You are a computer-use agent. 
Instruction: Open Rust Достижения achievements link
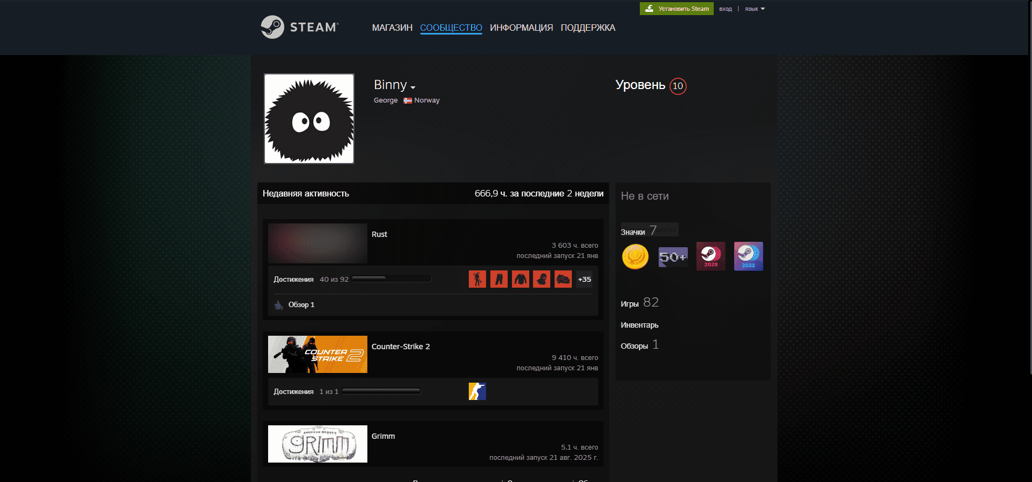pyautogui.click(x=293, y=280)
